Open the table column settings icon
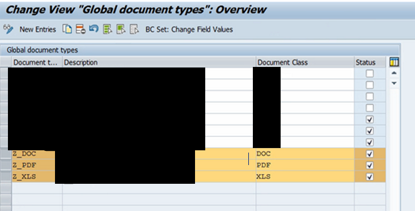The height and width of the screenshot is (211, 415). 394,62
